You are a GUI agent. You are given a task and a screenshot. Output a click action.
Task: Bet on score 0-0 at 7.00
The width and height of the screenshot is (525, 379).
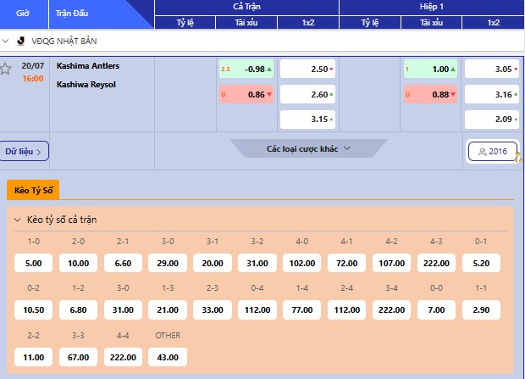[x=436, y=310]
